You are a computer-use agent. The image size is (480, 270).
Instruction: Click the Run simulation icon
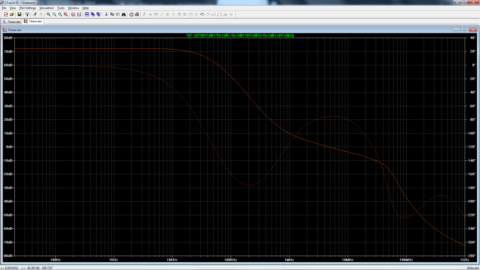[x=35, y=14]
